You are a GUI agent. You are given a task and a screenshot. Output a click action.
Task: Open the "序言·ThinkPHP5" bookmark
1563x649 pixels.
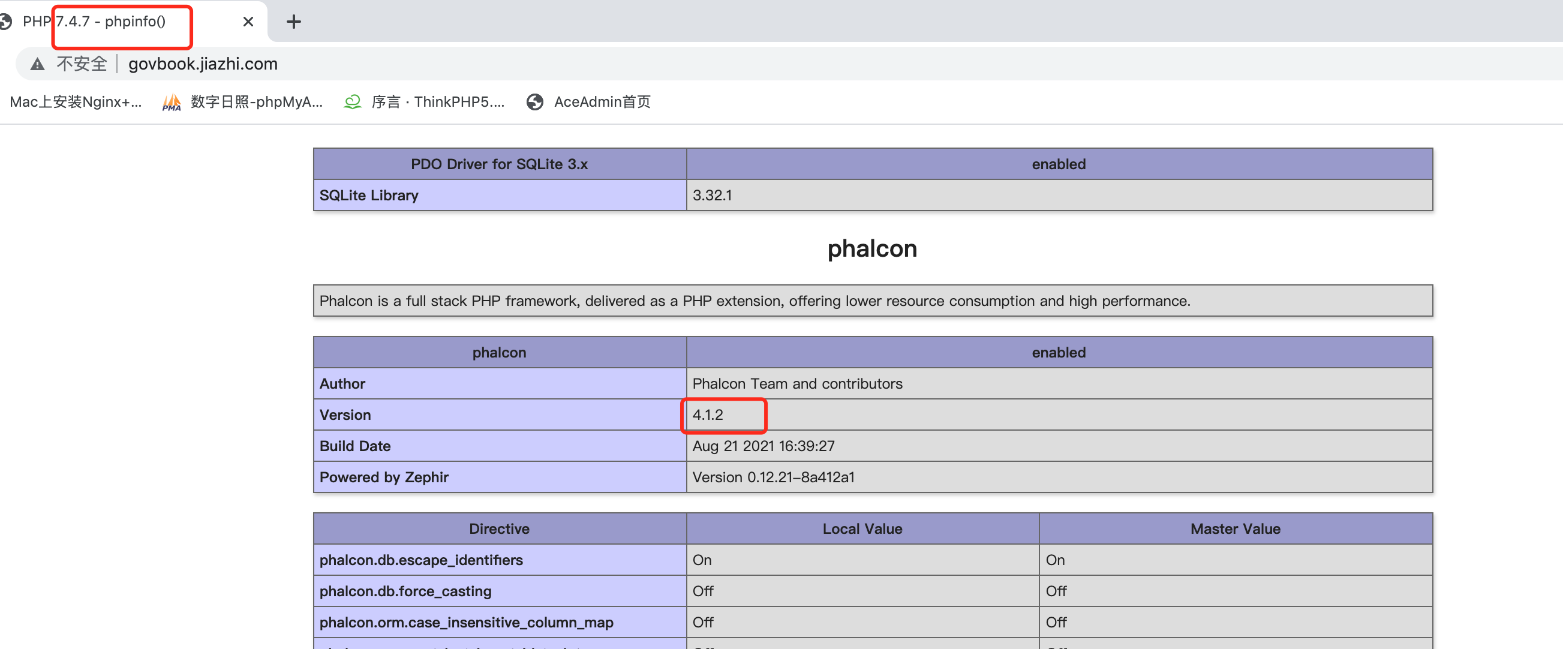[438, 102]
